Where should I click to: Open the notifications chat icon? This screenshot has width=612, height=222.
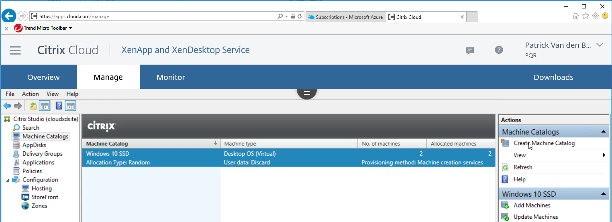click(470, 50)
